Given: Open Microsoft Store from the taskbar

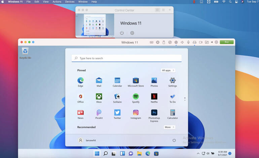Looking at the screenshot, I should click(x=156, y=154).
